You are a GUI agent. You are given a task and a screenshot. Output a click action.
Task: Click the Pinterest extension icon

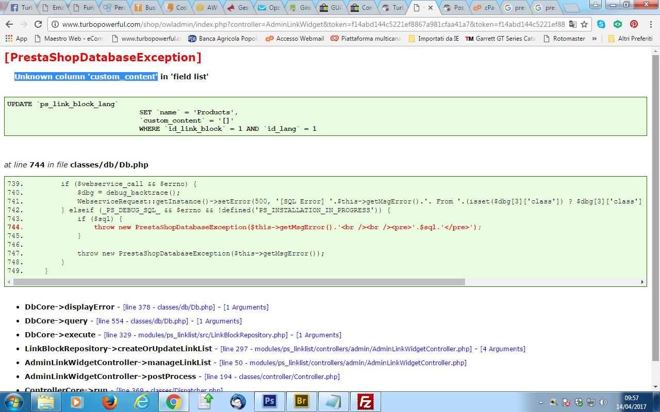634,24
